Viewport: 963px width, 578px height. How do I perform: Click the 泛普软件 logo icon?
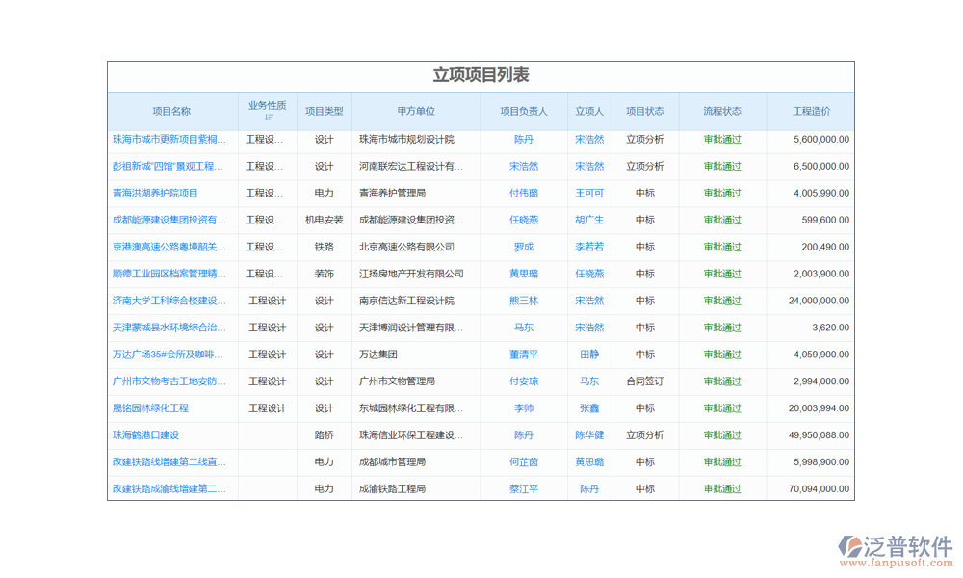850,547
